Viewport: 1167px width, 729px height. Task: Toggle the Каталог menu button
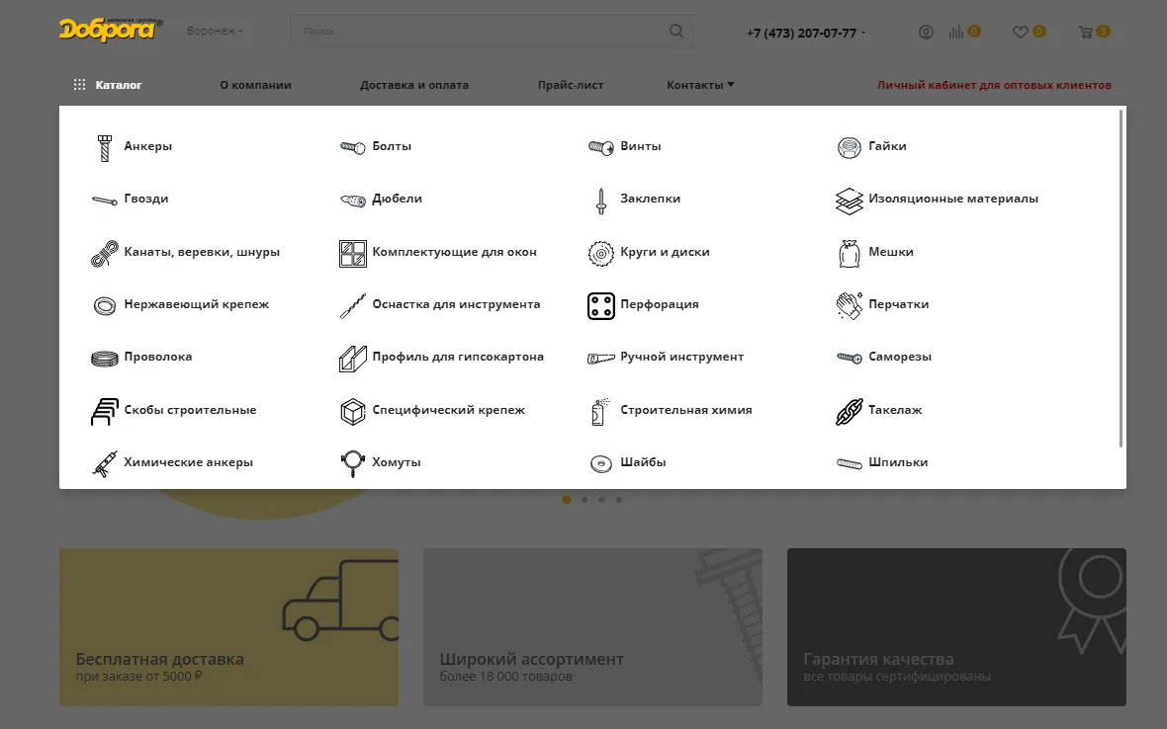pos(108,85)
